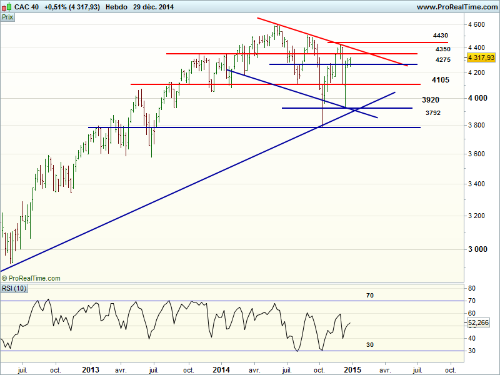Click the RSI value 52,266 readout
500x375 pixels.
481,323
